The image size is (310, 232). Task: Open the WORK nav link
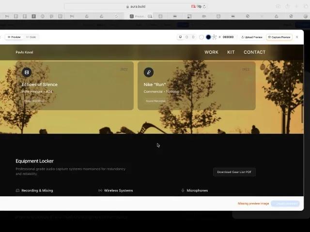(211, 52)
